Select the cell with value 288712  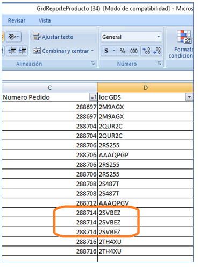(x=50, y=203)
